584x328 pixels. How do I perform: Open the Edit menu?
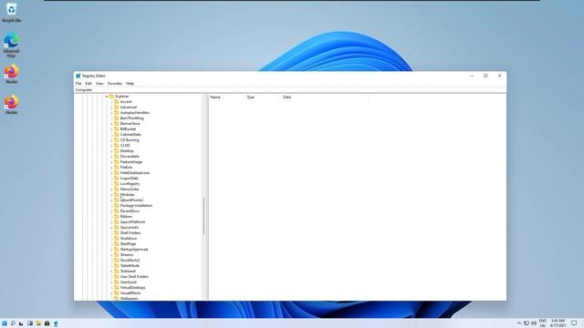(x=89, y=83)
